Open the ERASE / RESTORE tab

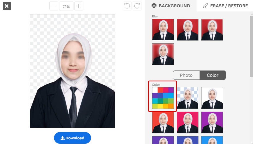coord(225,6)
